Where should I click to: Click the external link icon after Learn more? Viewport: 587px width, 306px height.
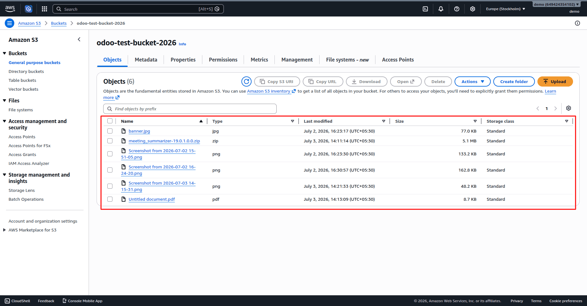pyautogui.click(x=118, y=97)
